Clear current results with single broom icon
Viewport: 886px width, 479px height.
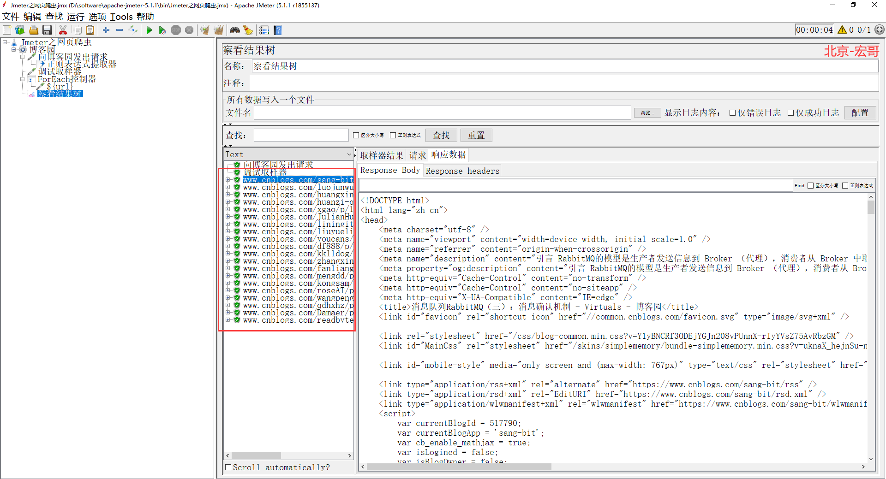click(x=205, y=30)
